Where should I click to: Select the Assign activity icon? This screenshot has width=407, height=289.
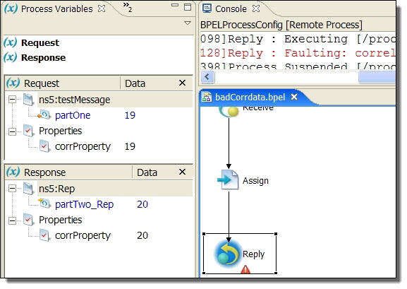[x=228, y=179]
